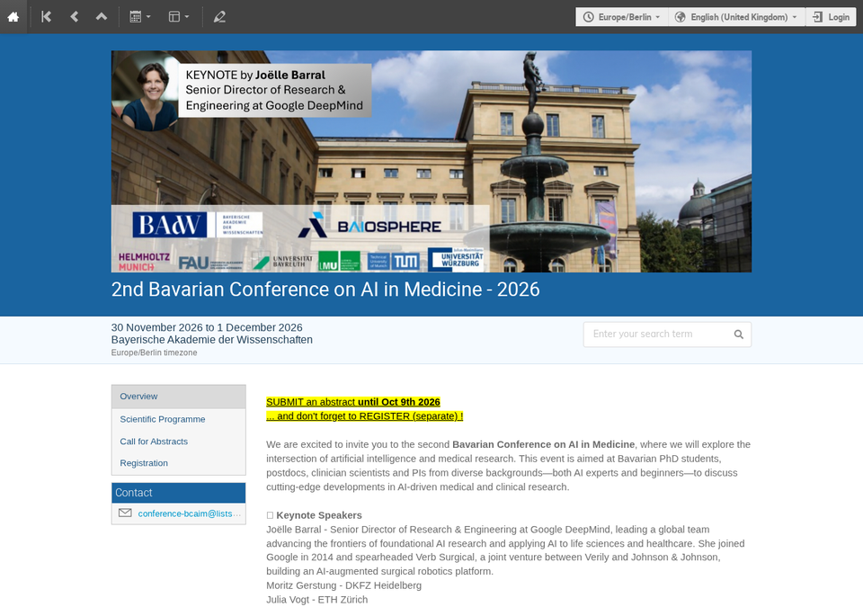Click the envelope icon in Contact box

coord(125,513)
